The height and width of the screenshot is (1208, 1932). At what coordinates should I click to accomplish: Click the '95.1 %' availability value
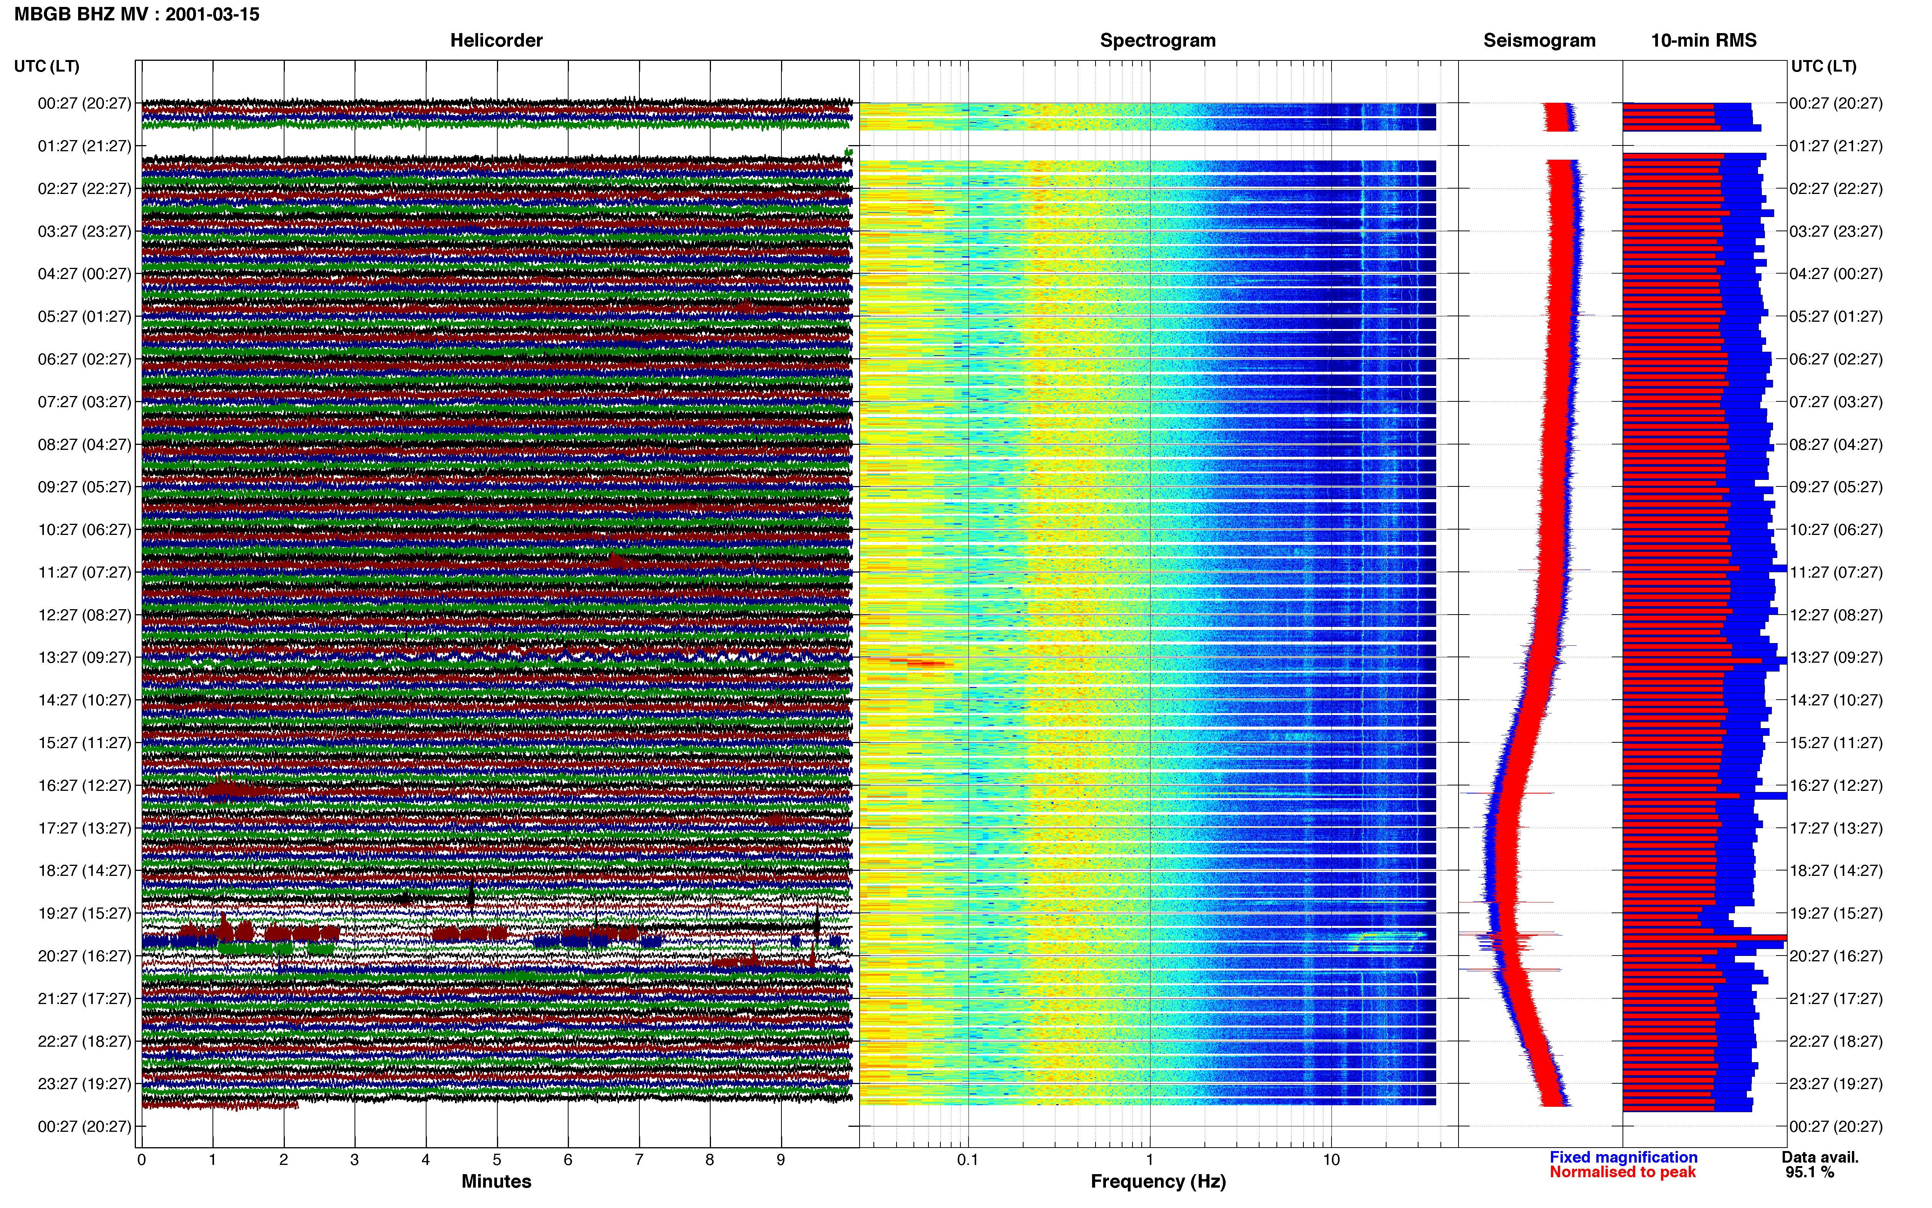(1810, 1173)
